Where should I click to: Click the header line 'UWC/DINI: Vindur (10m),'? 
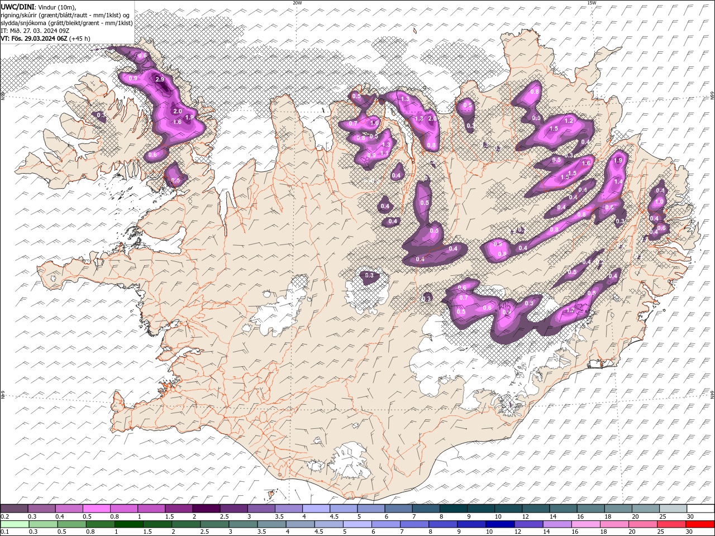pyautogui.click(x=38, y=6)
